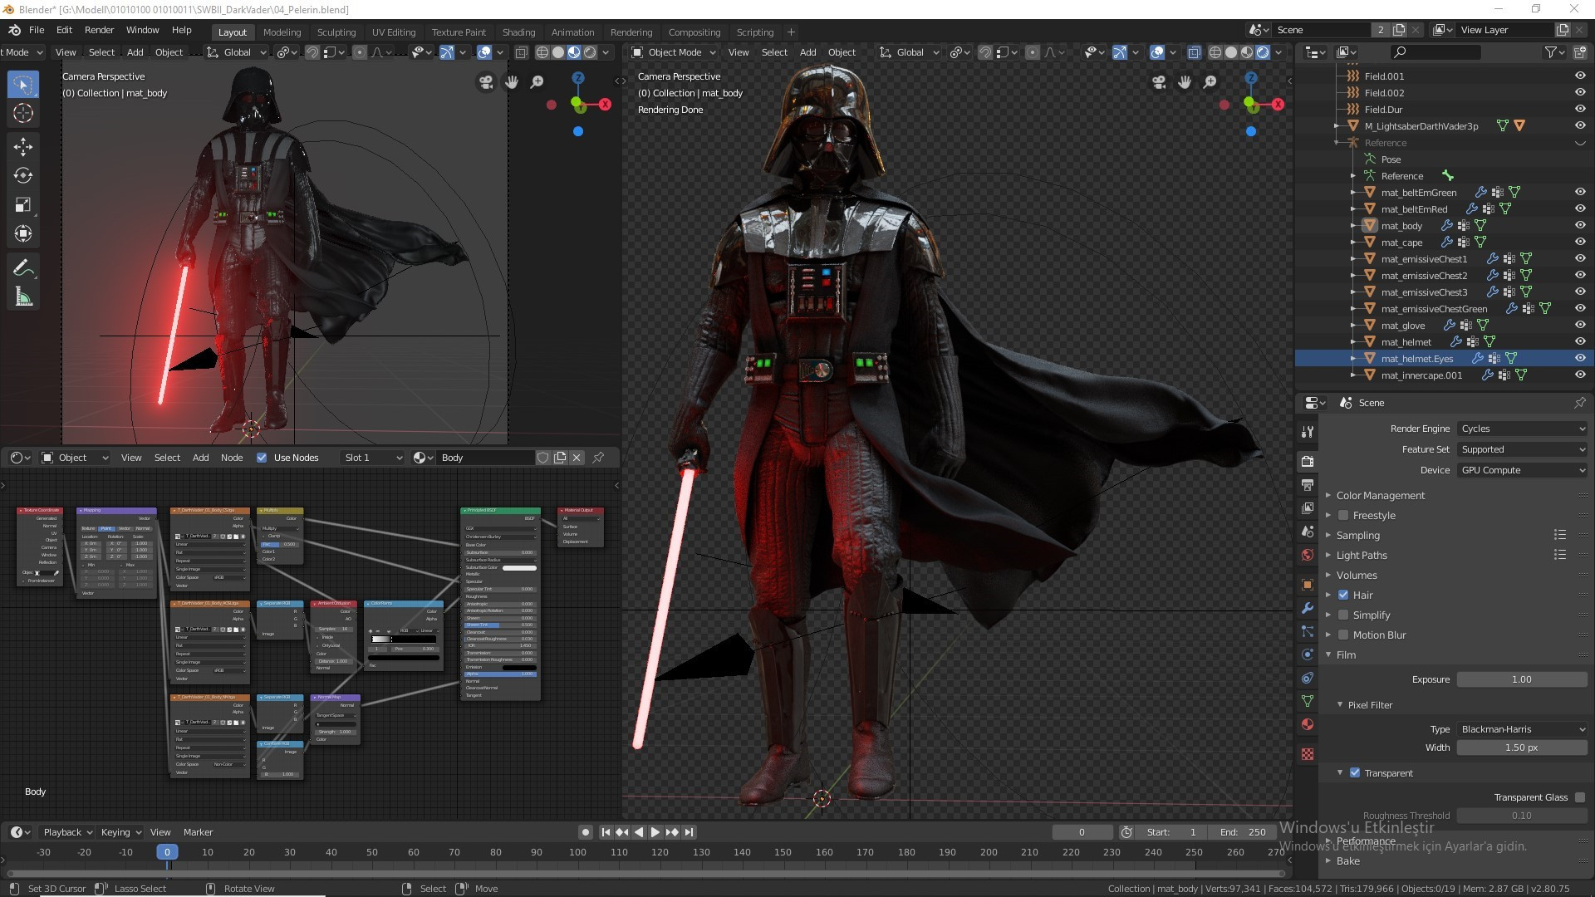1595x897 pixels.
Task: Pin the Scene properties context
Action: click(1579, 403)
